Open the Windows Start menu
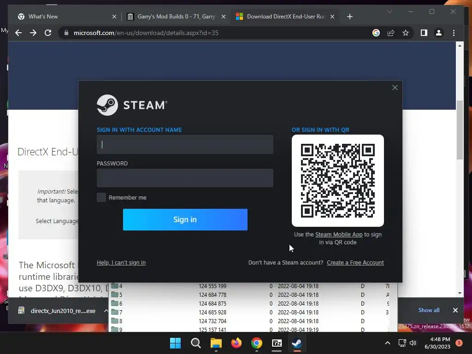 click(175, 343)
